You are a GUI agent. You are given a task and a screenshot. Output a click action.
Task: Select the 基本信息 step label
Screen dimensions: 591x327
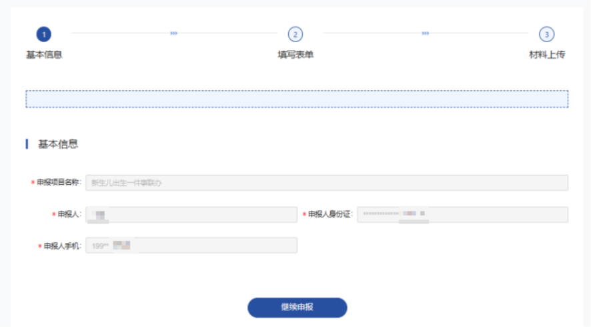(44, 55)
